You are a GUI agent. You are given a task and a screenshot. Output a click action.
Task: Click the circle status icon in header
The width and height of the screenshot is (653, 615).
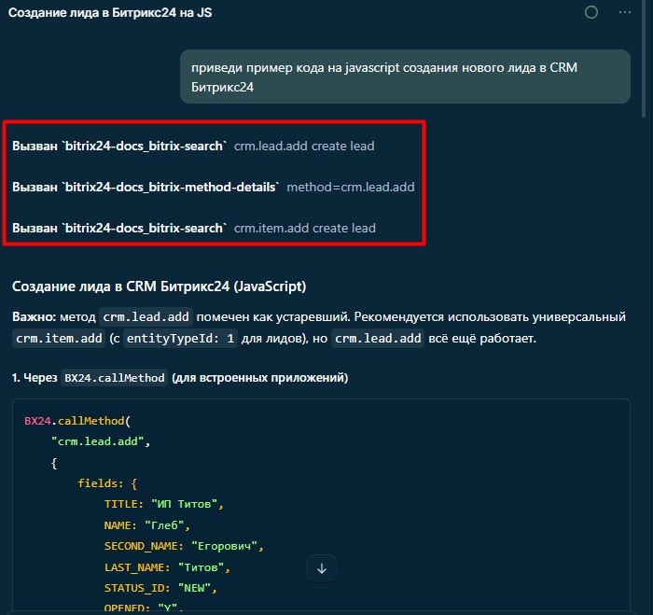[x=590, y=12]
